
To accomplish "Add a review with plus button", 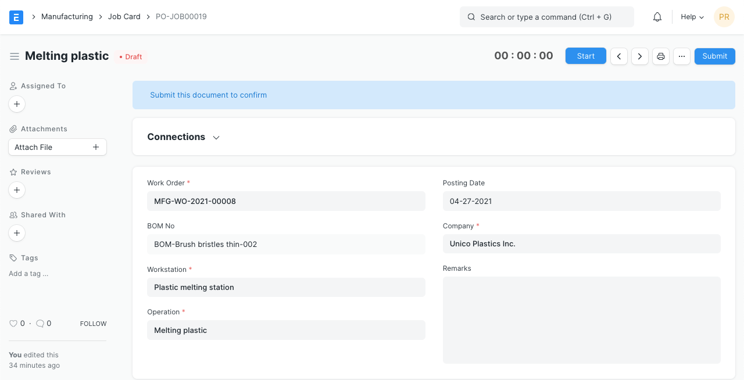I will (17, 190).
